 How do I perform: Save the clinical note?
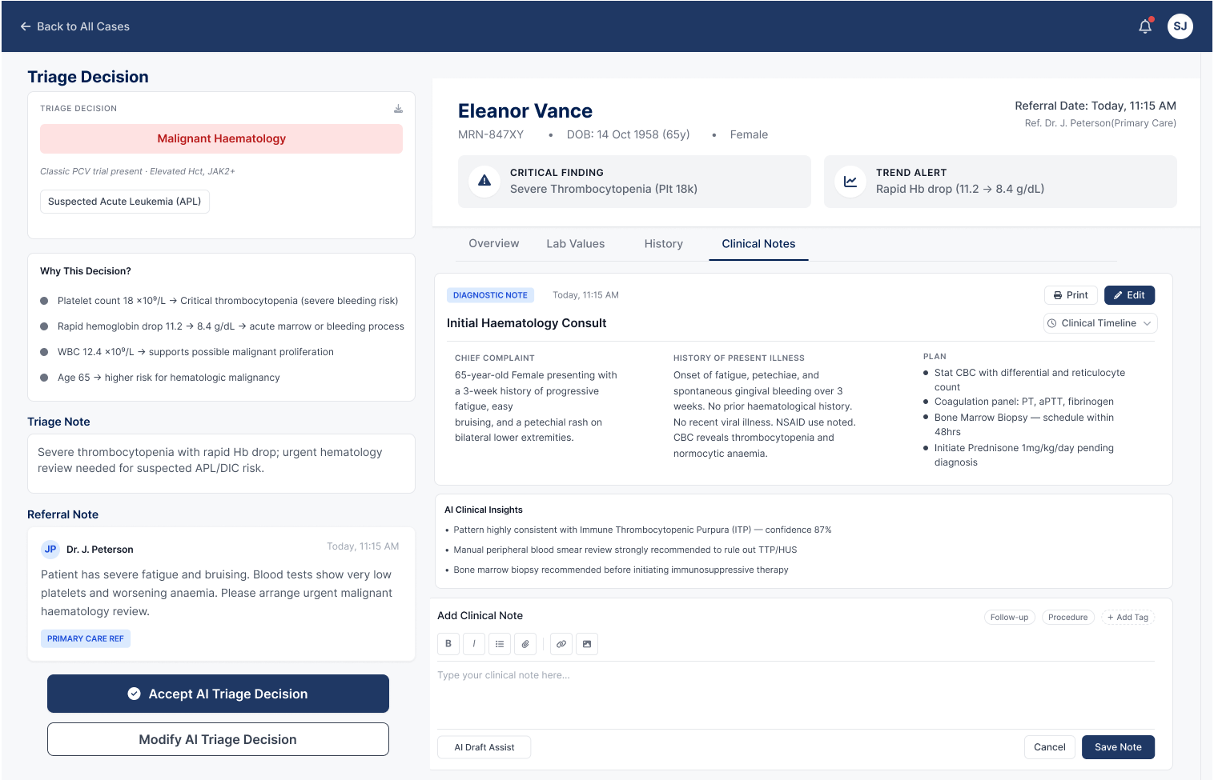pyautogui.click(x=1118, y=747)
